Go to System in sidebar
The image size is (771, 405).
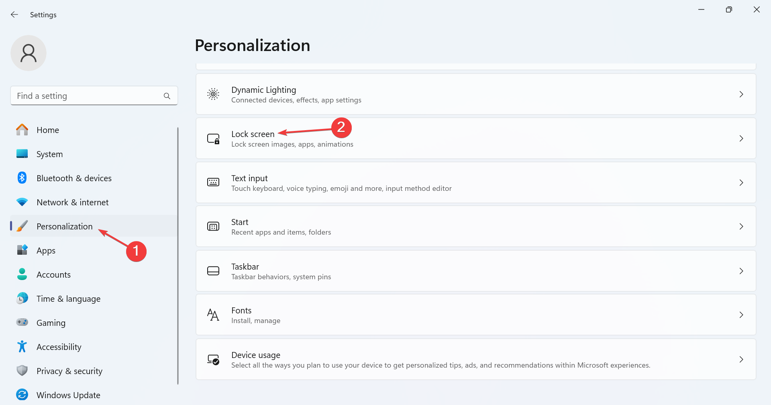coord(49,154)
